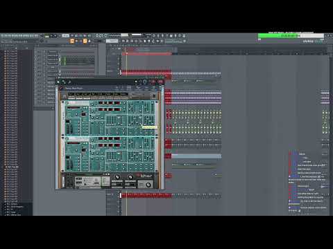The width and height of the screenshot is (333, 249).
Task: Click the yellow tooltip over the upper teal synth
Action: click(150, 127)
